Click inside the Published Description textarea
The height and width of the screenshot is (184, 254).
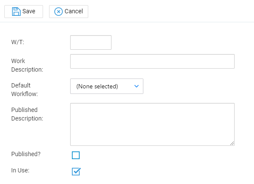click(152, 124)
